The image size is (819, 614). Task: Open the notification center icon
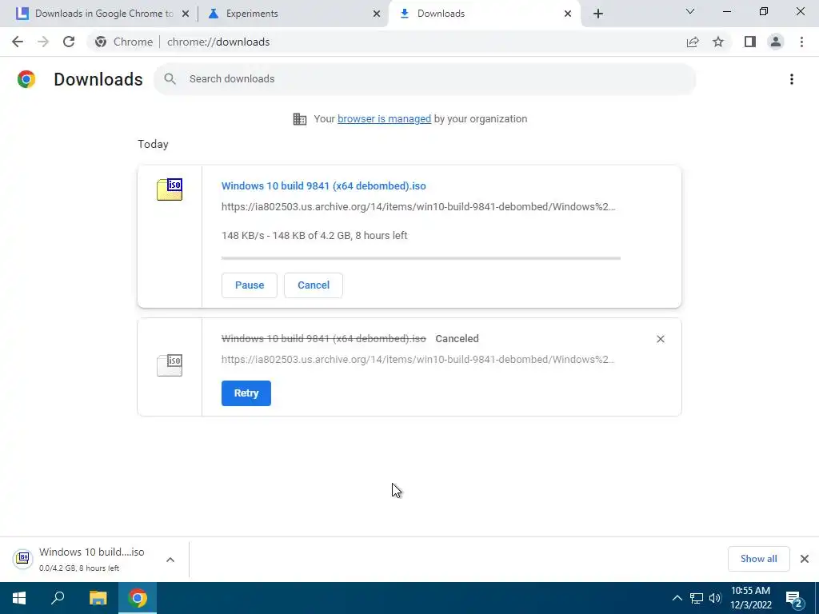click(794, 599)
